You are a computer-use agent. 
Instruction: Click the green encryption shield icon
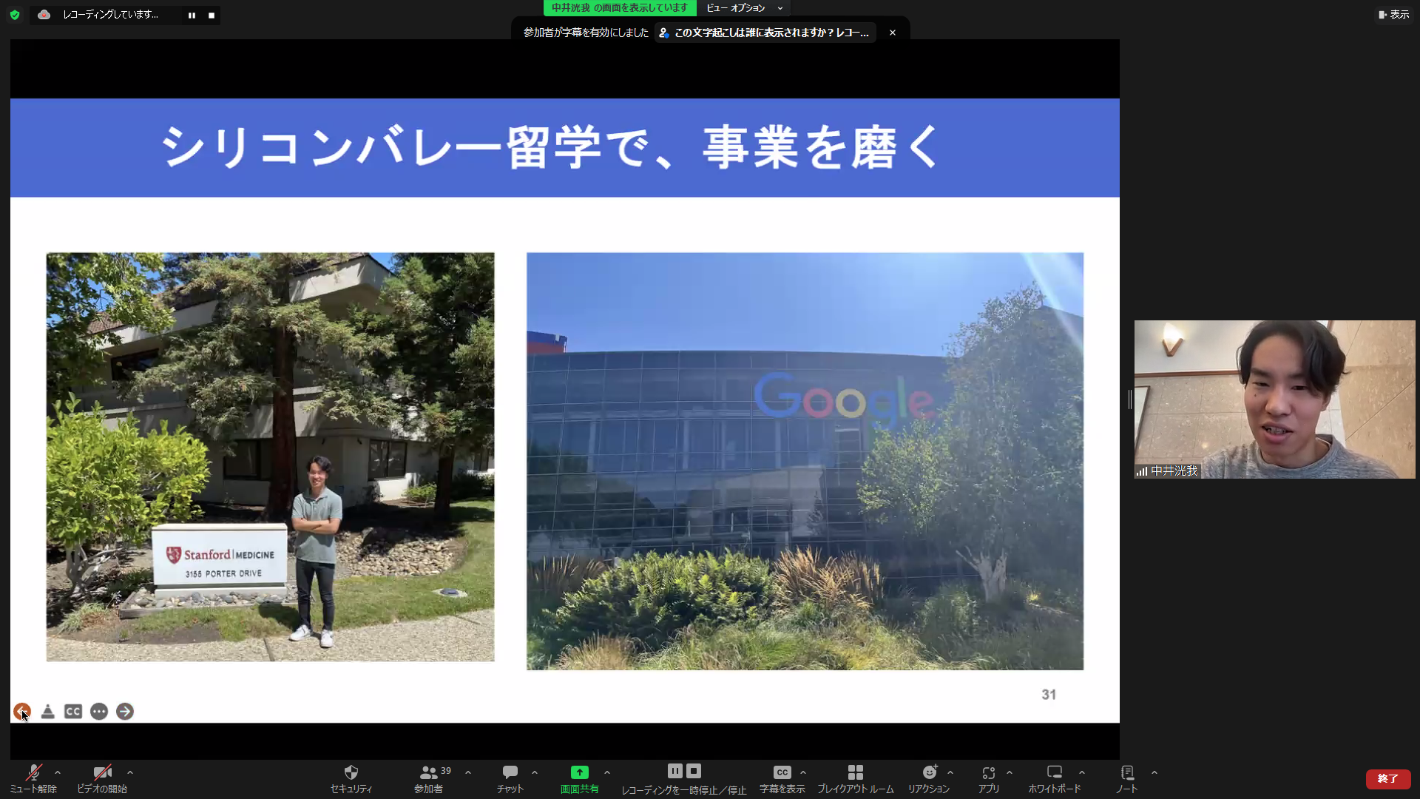[15, 15]
